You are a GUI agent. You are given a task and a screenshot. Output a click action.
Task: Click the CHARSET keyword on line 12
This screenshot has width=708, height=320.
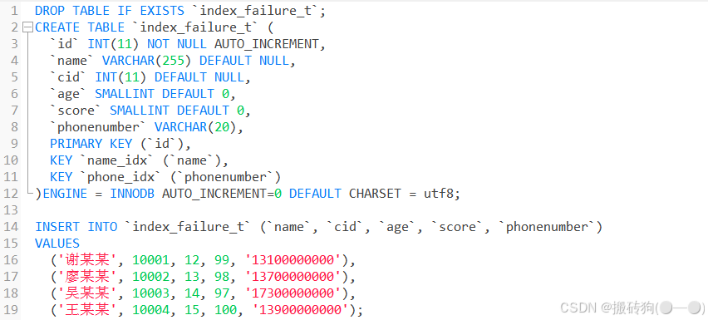pos(374,193)
